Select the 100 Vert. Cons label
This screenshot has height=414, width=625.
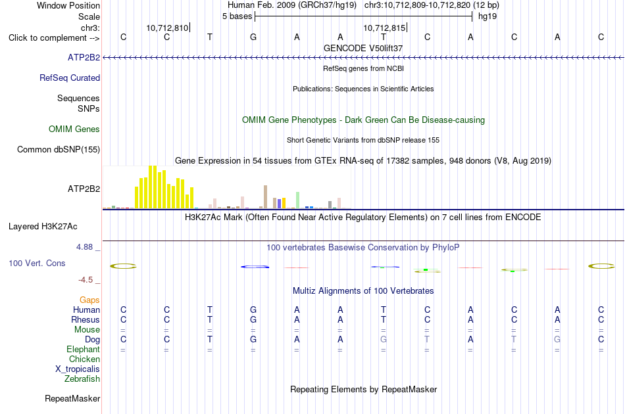(37, 263)
